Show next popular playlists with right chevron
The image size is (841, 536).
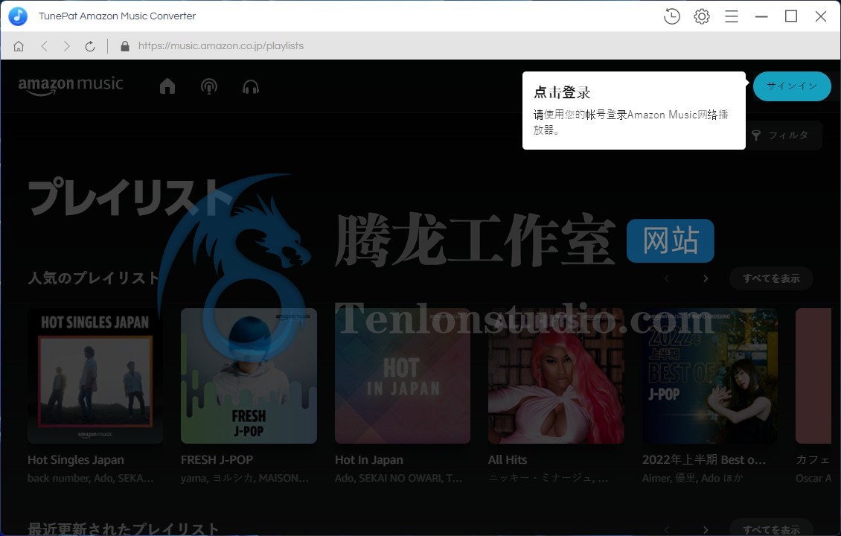pyautogui.click(x=706, y=278)
